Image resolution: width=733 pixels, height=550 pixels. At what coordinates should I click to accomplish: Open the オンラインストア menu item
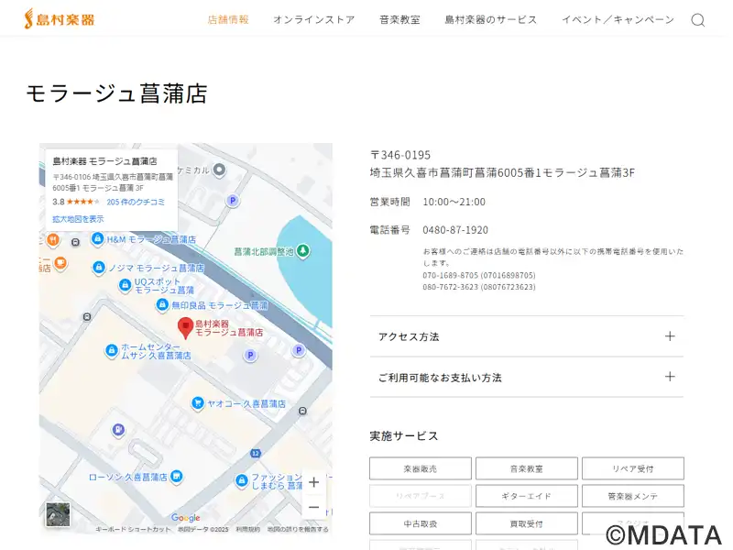pos(313,20)
